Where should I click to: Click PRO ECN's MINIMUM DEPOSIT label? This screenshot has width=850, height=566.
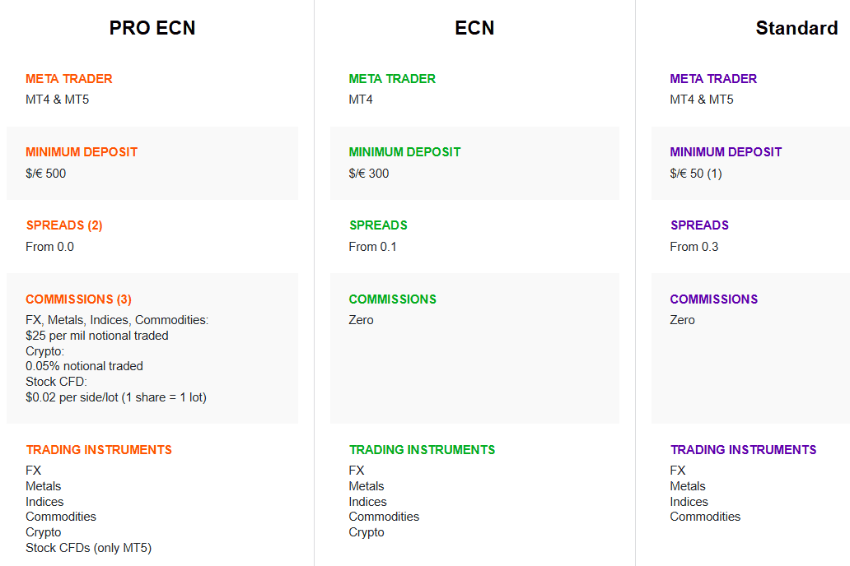[x=82, y=152]
